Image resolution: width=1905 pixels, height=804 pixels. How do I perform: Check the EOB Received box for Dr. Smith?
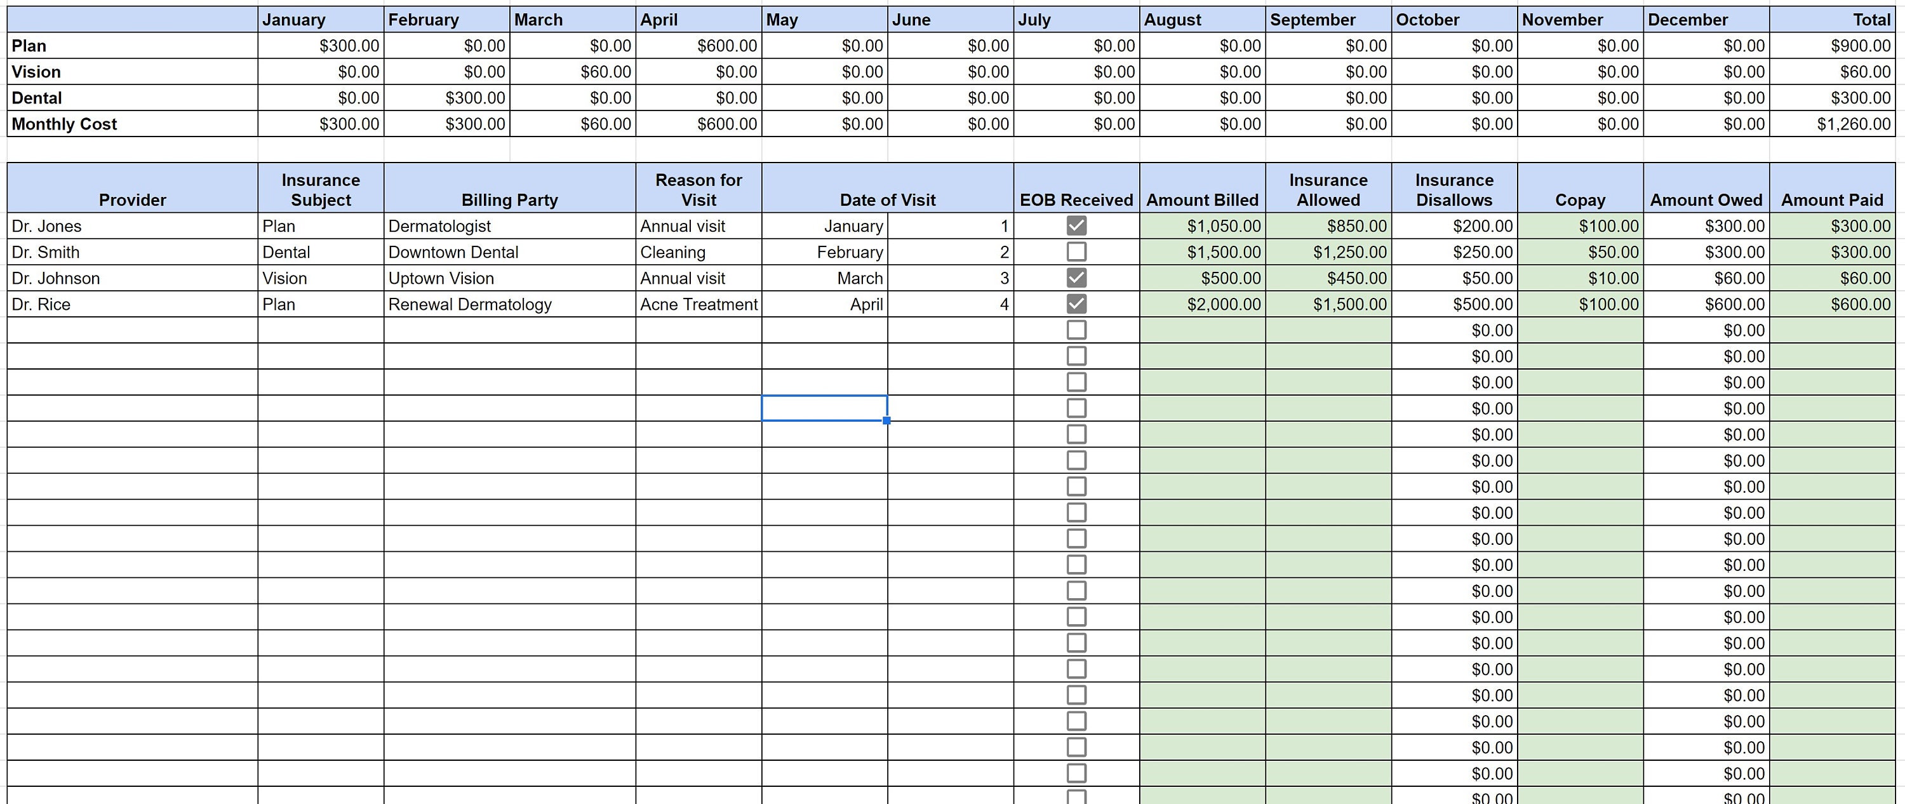[1076, 251]
